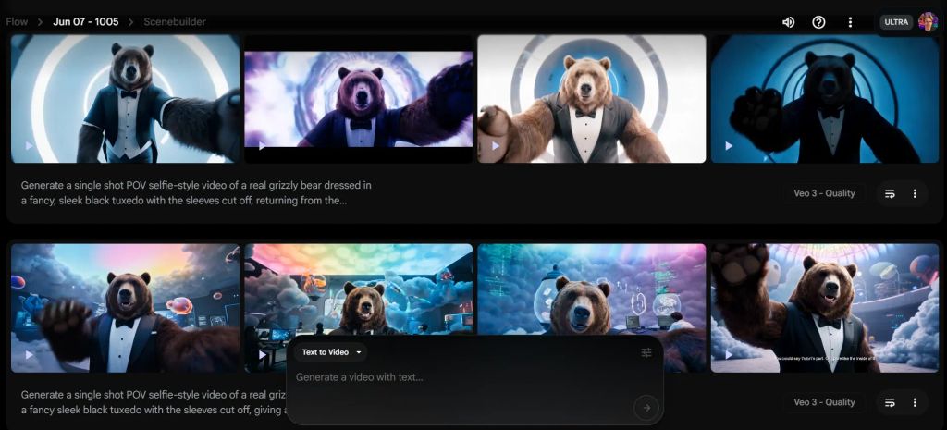Click the reuse prompt icon in second row

click(x=890, y=403)
